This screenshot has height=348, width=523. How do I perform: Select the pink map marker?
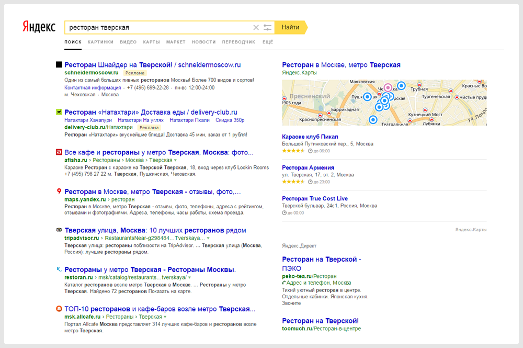click(x=388, y=87)
